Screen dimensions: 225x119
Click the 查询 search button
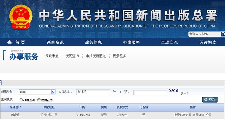(210, 100)
